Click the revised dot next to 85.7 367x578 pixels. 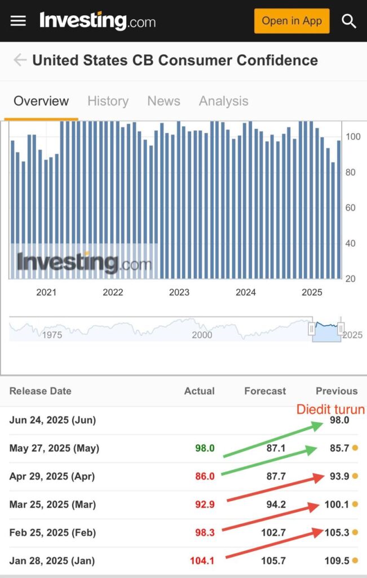tap(355, 448)
